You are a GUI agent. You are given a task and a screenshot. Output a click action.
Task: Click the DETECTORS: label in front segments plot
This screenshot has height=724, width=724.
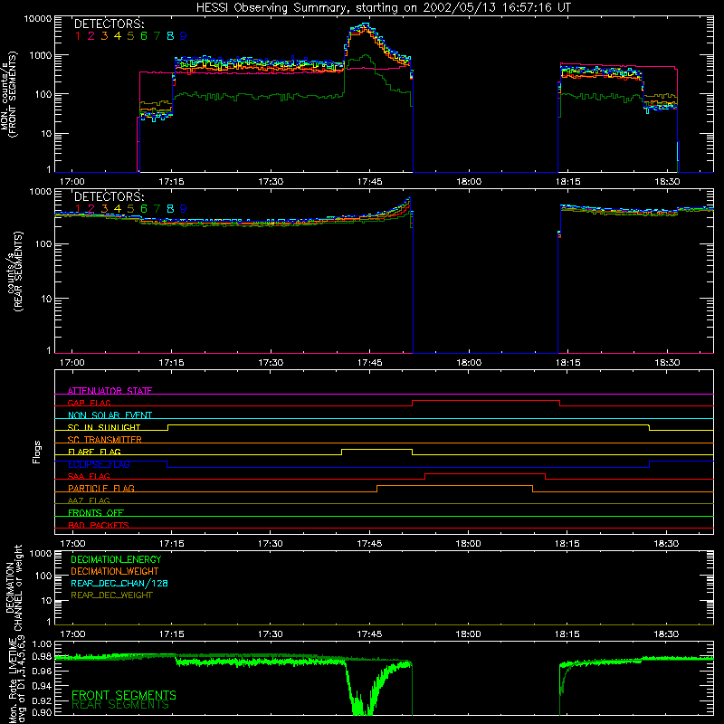(x=109, y=24)
